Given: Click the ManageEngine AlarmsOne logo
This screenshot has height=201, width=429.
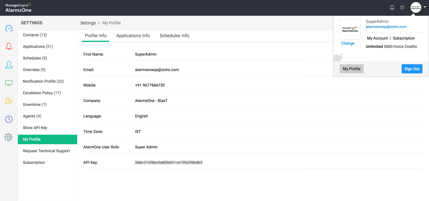Looking at the screenshot, I should 18,8.
